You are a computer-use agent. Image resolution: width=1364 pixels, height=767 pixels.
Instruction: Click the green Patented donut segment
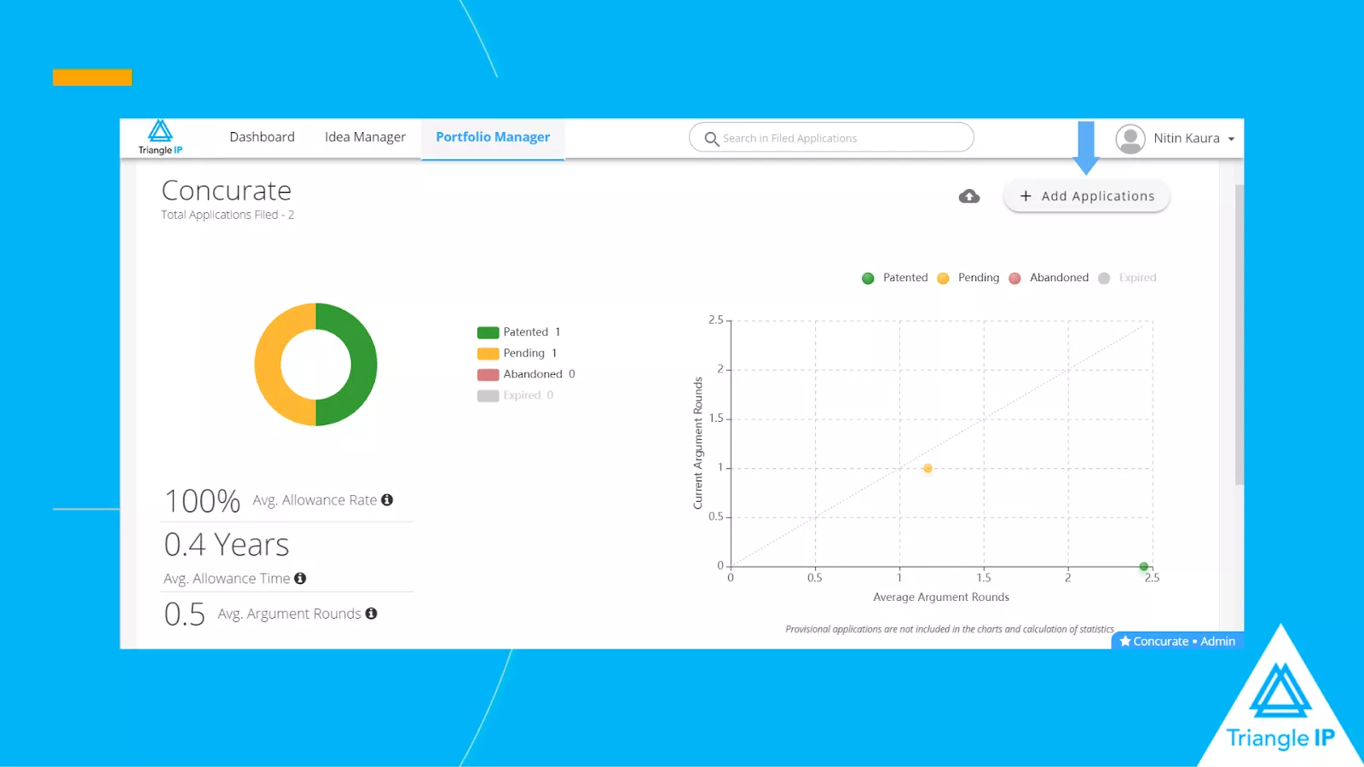click(x=364, y=365)
